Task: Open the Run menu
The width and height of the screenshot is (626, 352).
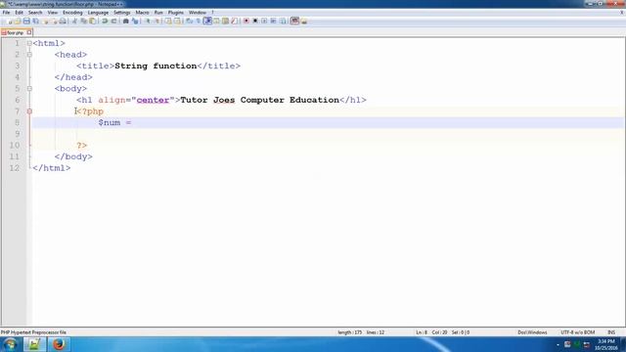Action: pos(158,13)
